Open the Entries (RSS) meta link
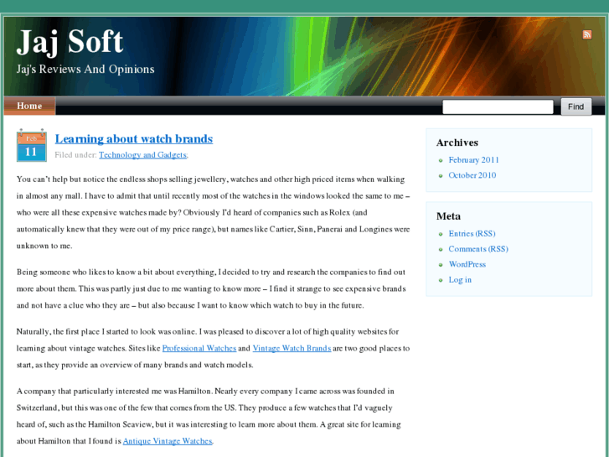The height and width of the screenshot is (457, 609). pyautogui.click(x=472, y=233)
